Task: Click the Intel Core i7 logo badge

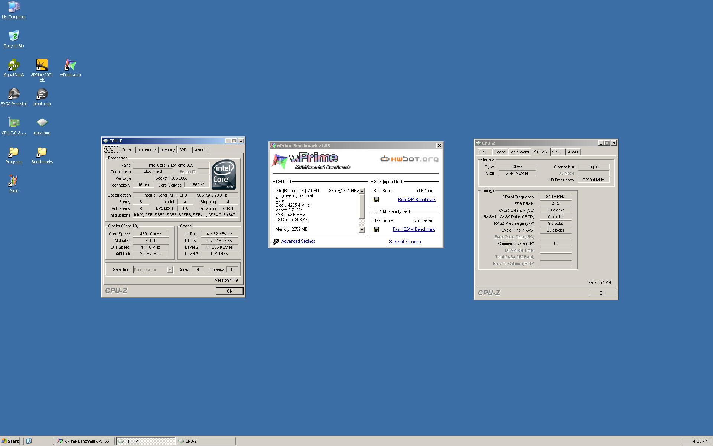Action: (224, 175)
